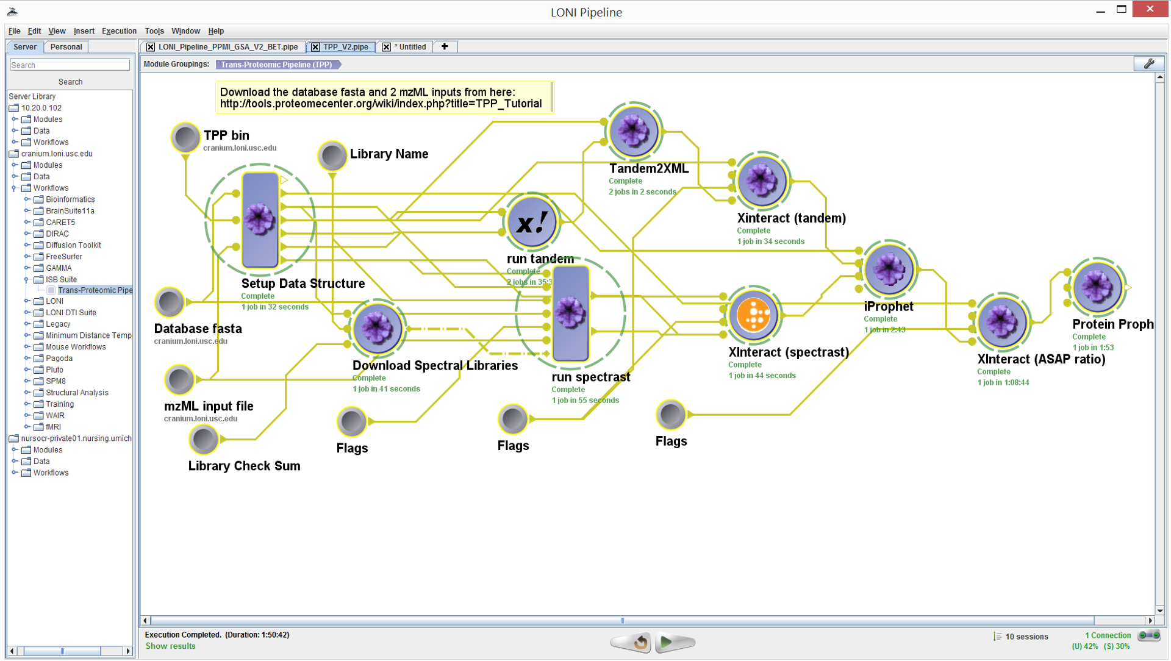Click the canvas horizontal scrollbar
The height and width of the screenshot is (661, 1171).
point(622,621)
